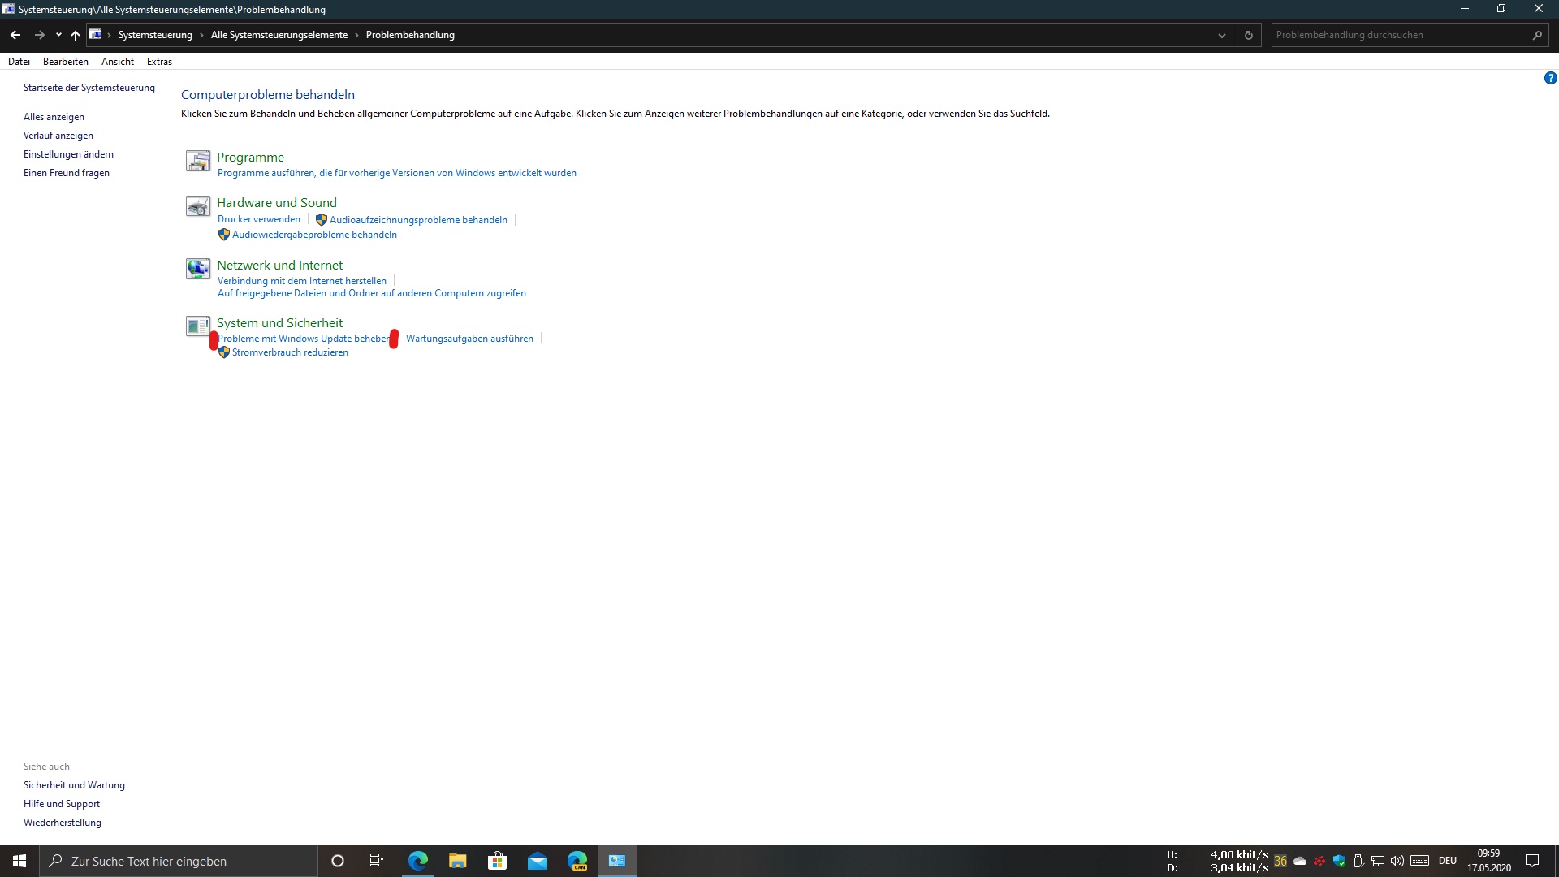Open the recent locations dropdown arrow

point(58,35)
